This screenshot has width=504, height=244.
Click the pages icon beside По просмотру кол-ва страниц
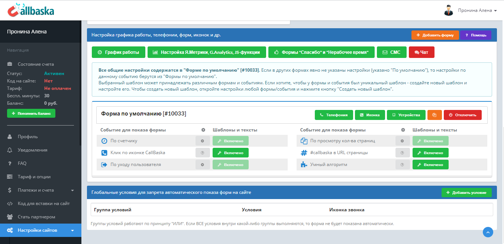click(304, 141)
